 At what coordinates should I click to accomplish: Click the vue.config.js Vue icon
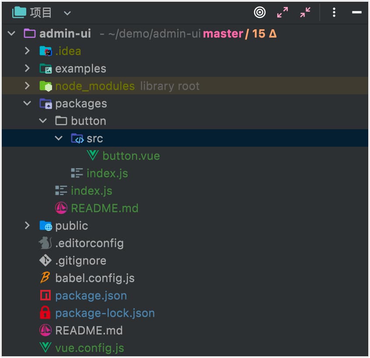[x=45, y=348]
